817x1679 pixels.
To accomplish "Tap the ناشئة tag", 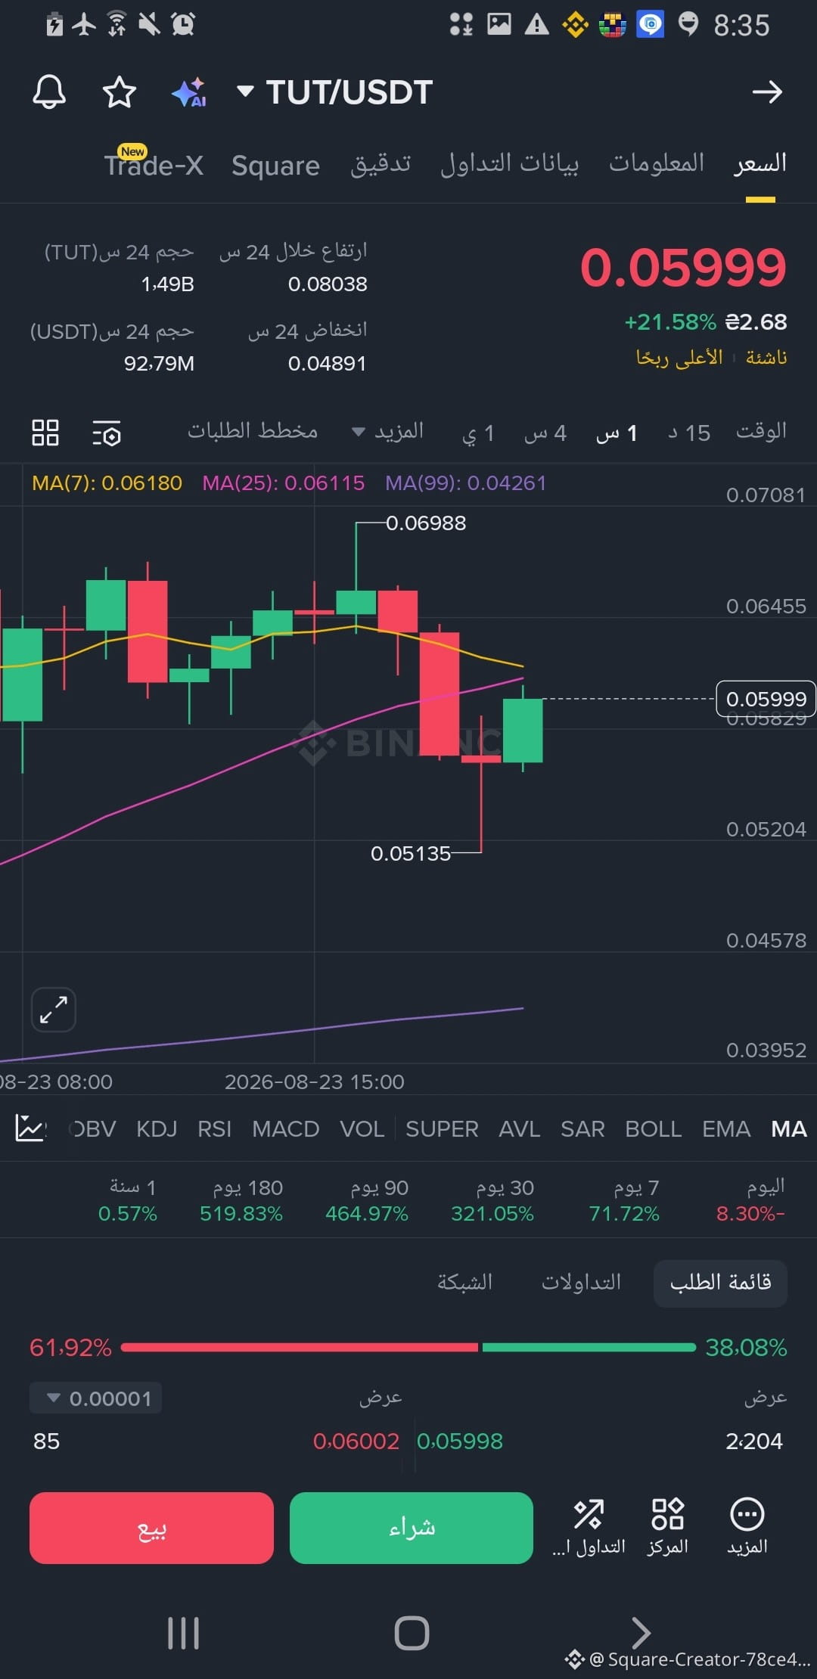I will [x=766, y=357].
